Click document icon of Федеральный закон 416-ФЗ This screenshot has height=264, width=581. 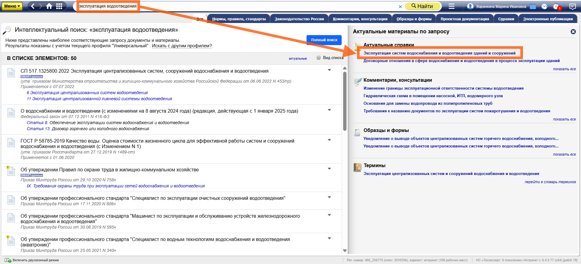[11, 113]
